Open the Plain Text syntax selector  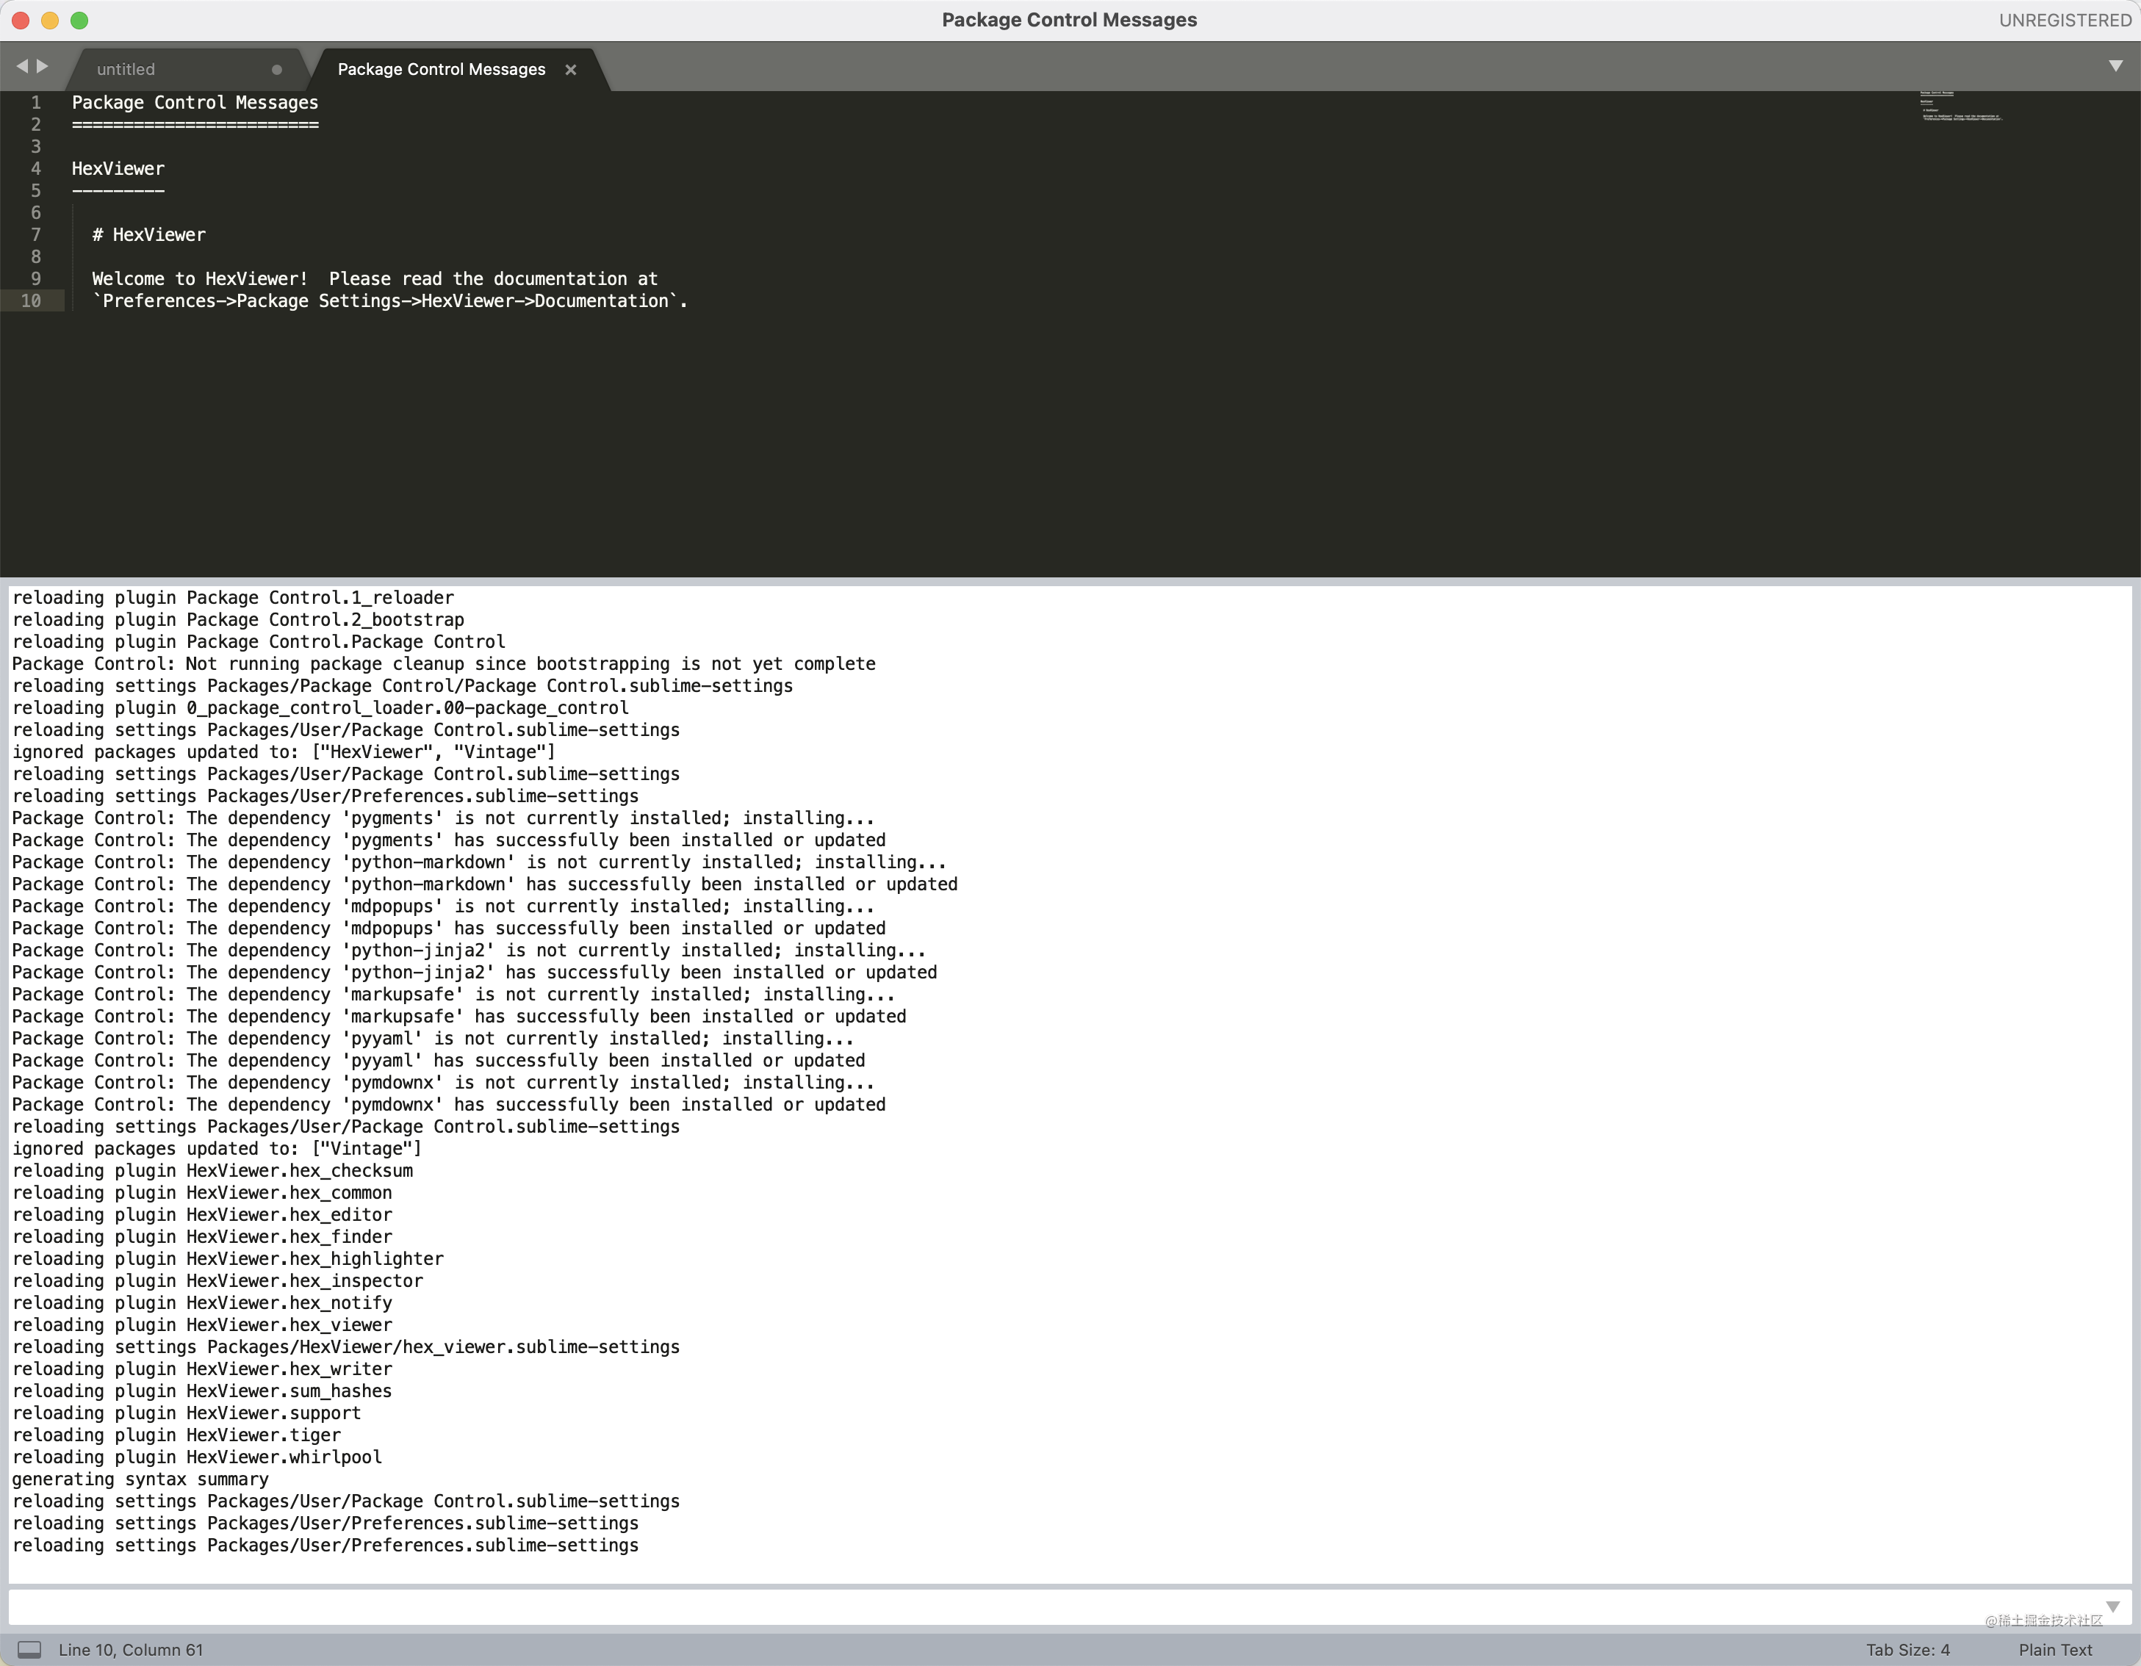2055,1651
